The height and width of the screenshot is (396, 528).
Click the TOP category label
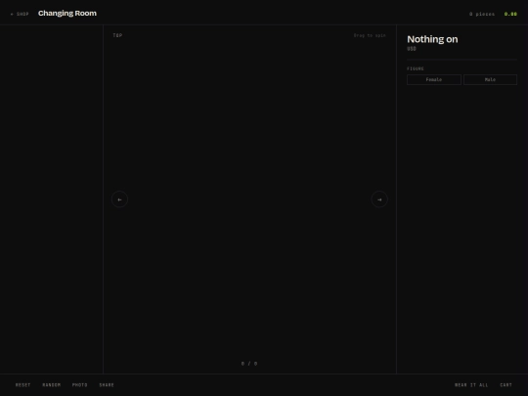(117, 35)
